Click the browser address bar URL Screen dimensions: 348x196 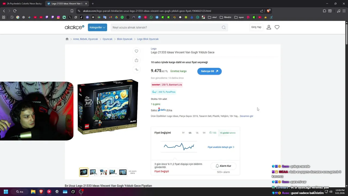tap(147, 11)
